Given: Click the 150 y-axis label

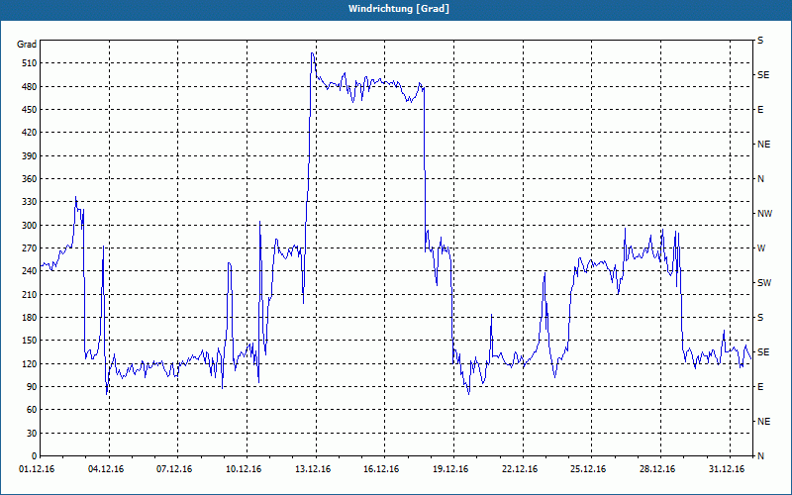Looking at the screenshot, I should coord(30,341).
